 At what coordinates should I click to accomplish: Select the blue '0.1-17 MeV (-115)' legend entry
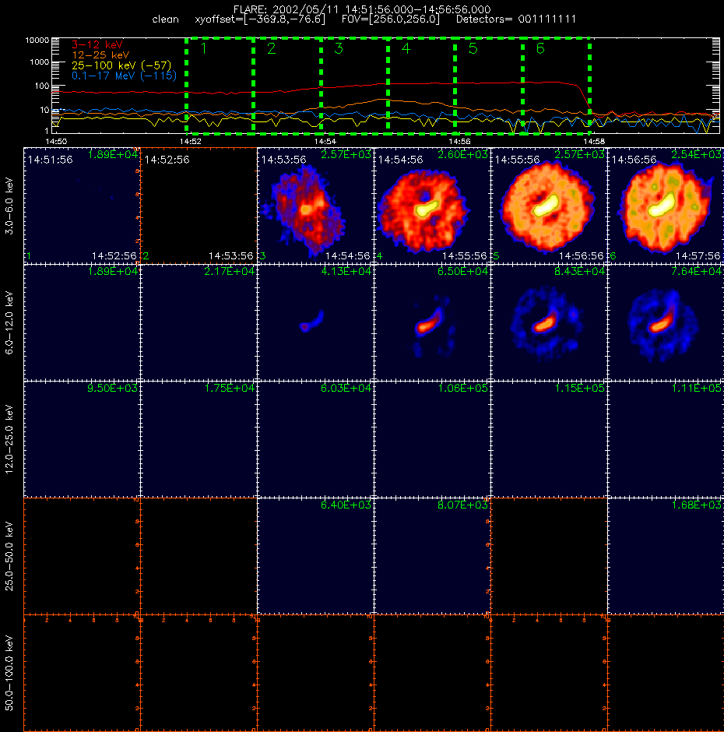124,76
